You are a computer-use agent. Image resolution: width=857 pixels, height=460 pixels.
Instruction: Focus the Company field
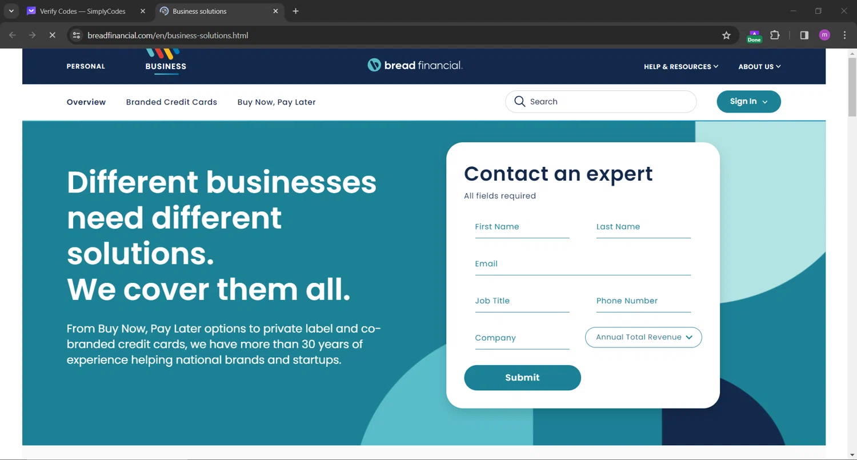[x=522, y=338]
